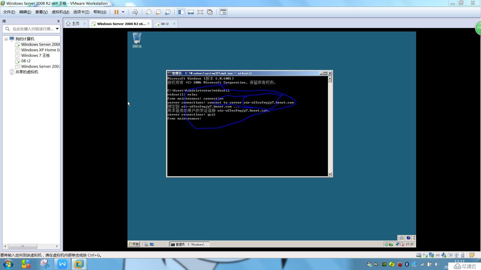
Task: Click the VMware Workstation host taskbar icon
Action: 79,264
